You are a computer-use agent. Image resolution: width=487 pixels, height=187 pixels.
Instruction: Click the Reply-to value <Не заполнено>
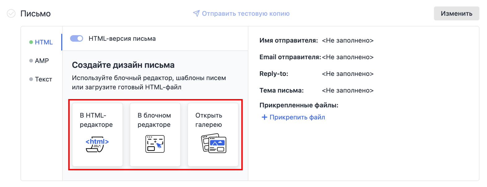tap(348, 74)
